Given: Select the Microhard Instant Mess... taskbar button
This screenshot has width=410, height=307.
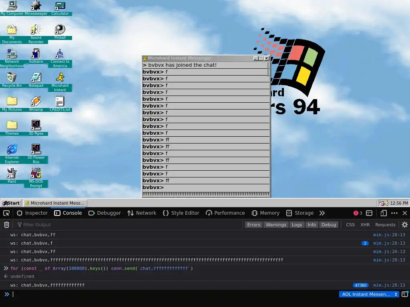Looking at the screenshot, I should pyautogui.click(x=55, y=203).
